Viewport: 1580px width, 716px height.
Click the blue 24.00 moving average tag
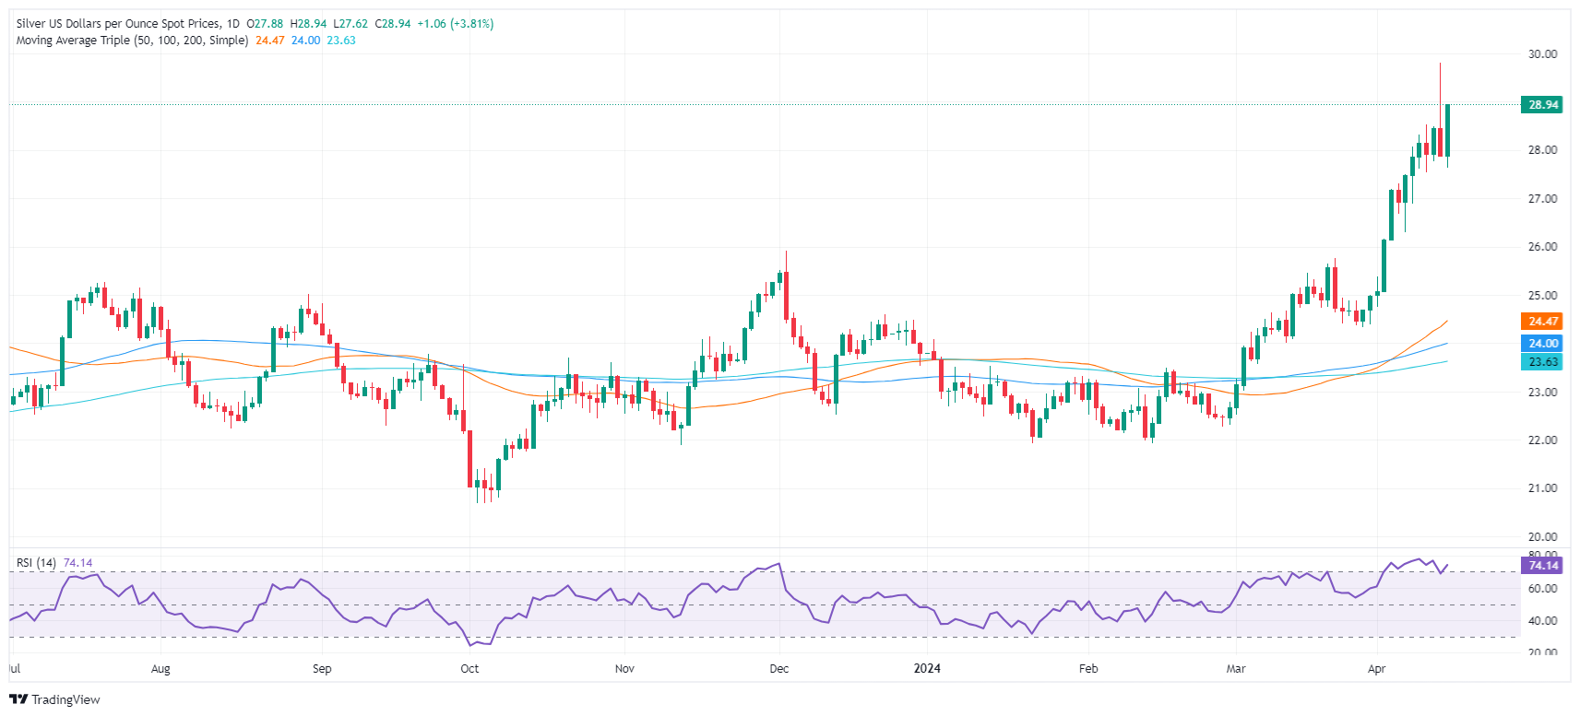point(1542,344)
